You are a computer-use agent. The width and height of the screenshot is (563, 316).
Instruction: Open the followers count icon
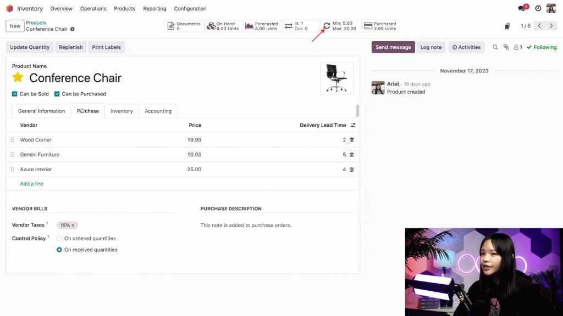518,47
